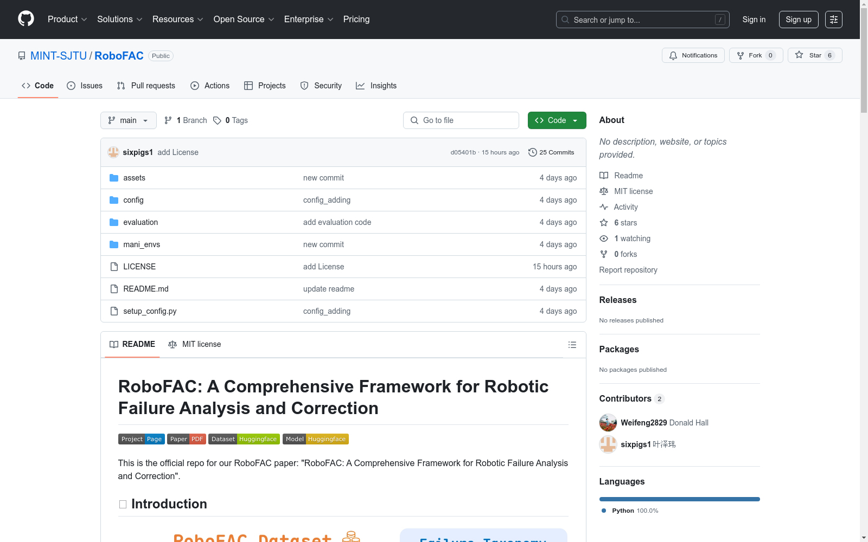Open the MIT license link in About sidebar

[x=626, y=191]
